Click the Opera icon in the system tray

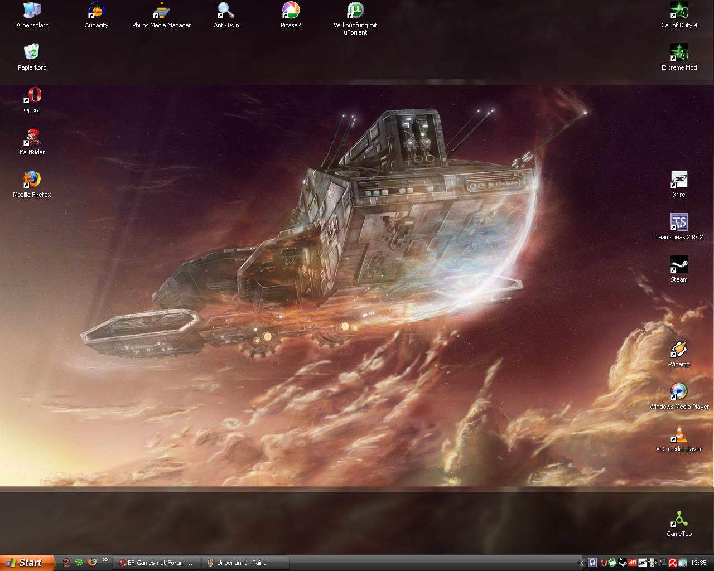[604, 563]
